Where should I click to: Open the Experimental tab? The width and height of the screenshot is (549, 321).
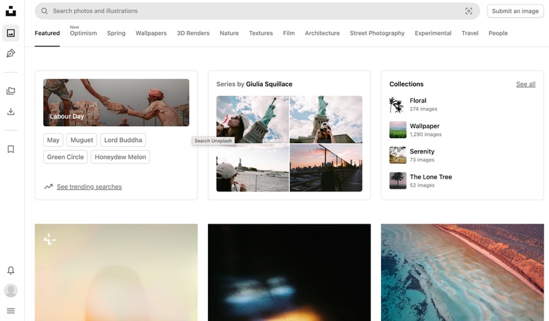[x=433, y=33]
